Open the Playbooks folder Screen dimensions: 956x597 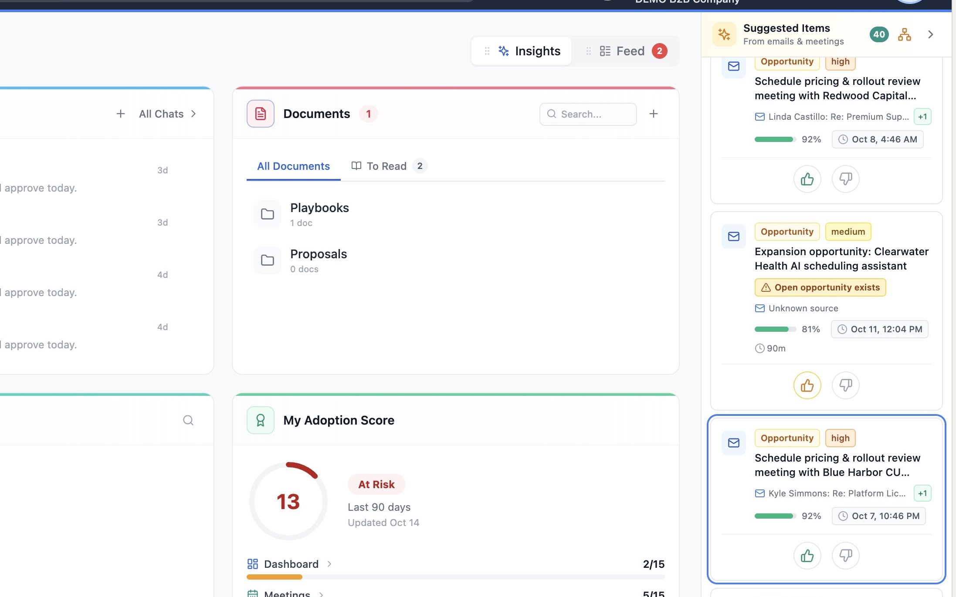click(319, 214)
